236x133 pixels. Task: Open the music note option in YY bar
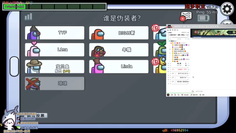tap(194, 95)
